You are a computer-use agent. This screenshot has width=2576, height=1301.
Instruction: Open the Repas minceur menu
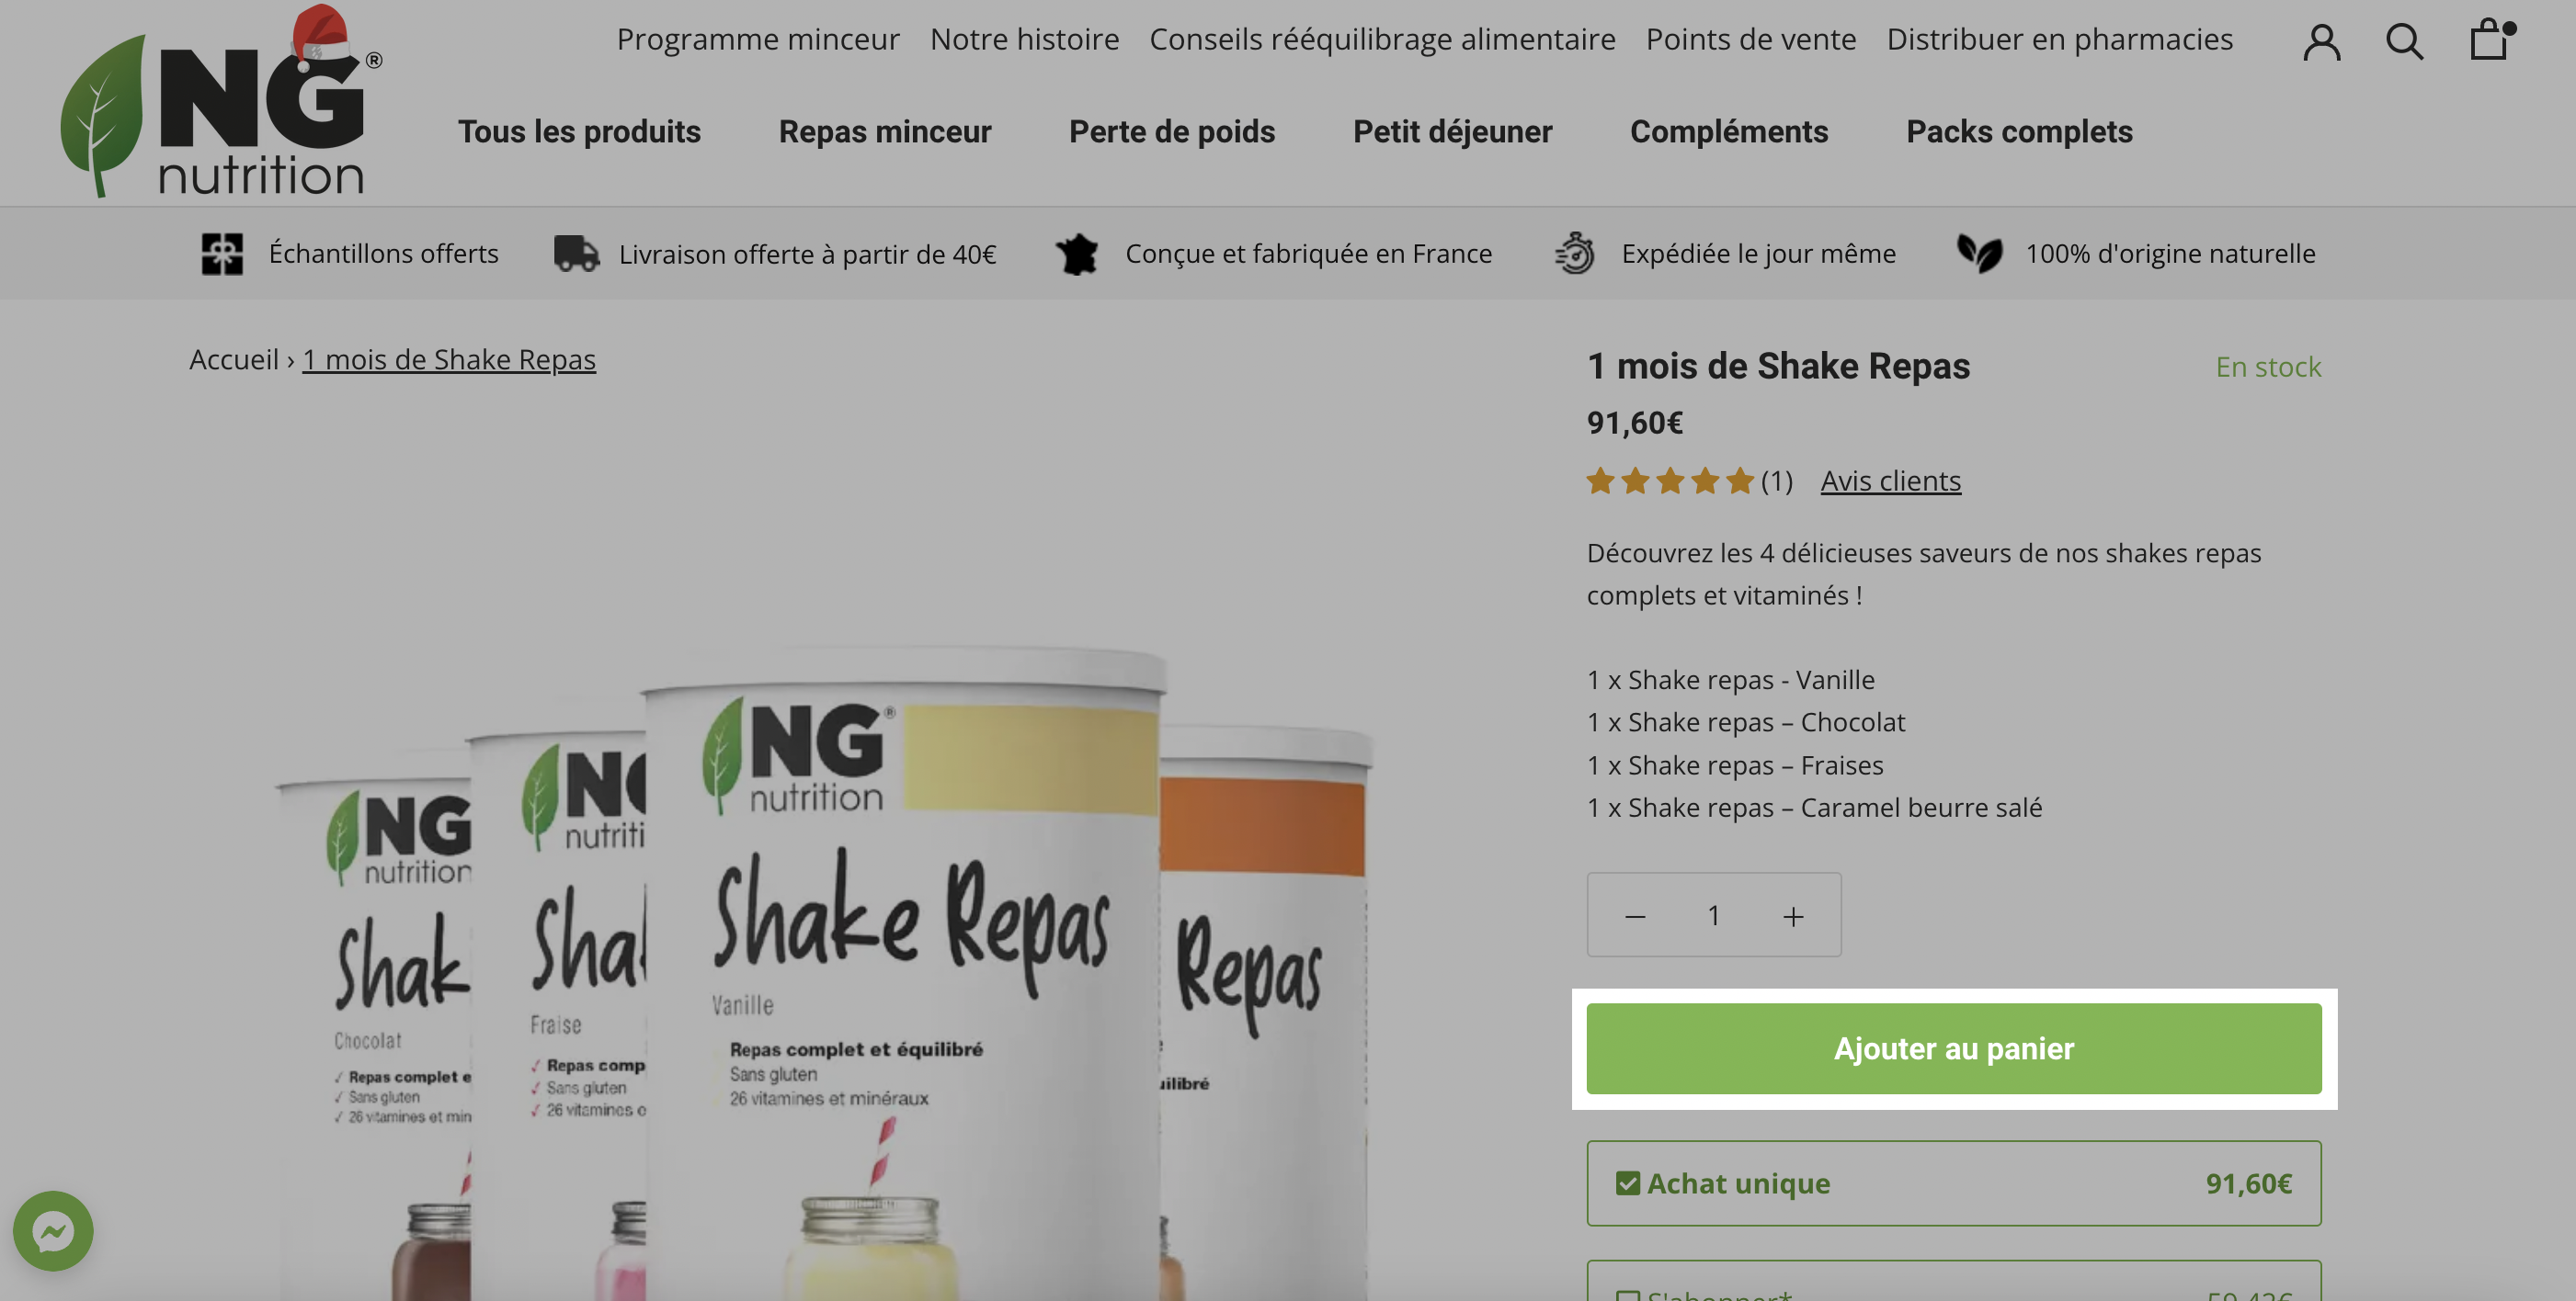pos(884,132)
